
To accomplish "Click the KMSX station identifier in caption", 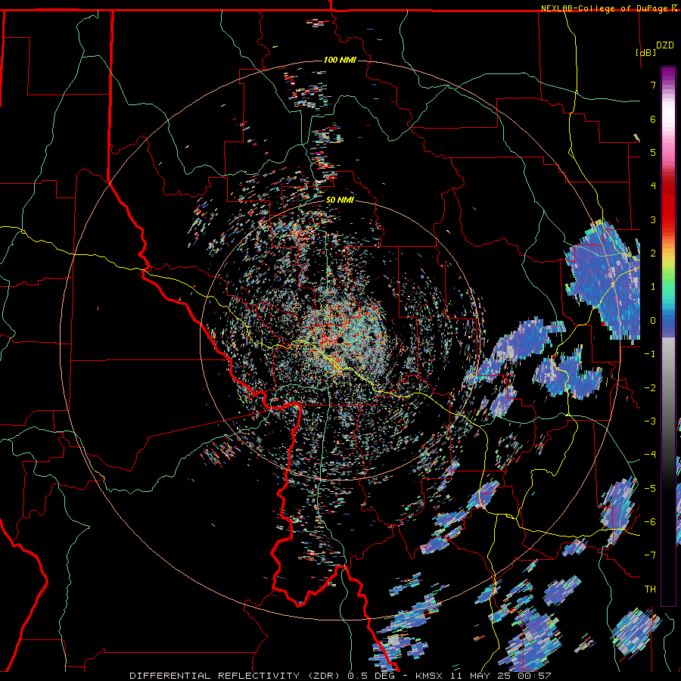I will point(430,676).
